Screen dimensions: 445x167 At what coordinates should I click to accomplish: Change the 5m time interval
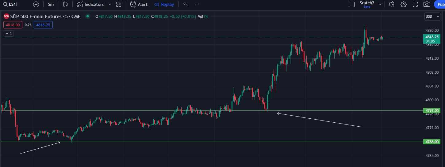[x=51, y=4]
